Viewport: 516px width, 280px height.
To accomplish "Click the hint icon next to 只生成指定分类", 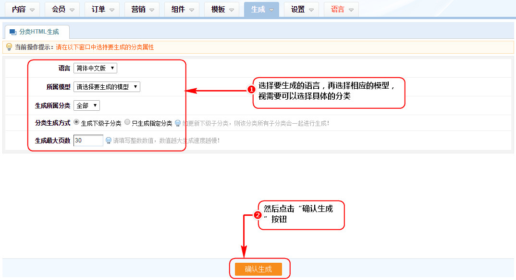I will [177, 123].
